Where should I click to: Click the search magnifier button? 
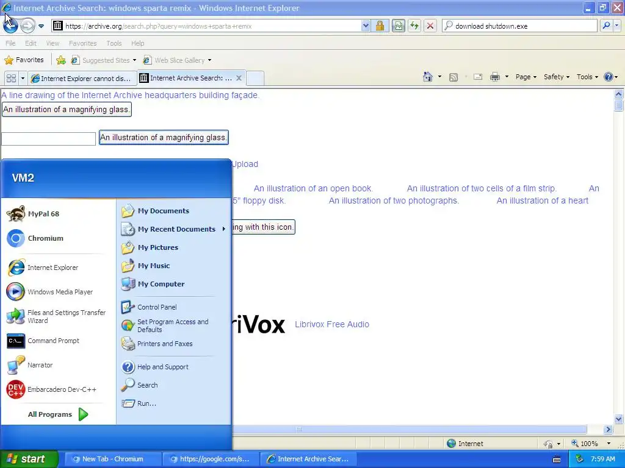[606, 26]
